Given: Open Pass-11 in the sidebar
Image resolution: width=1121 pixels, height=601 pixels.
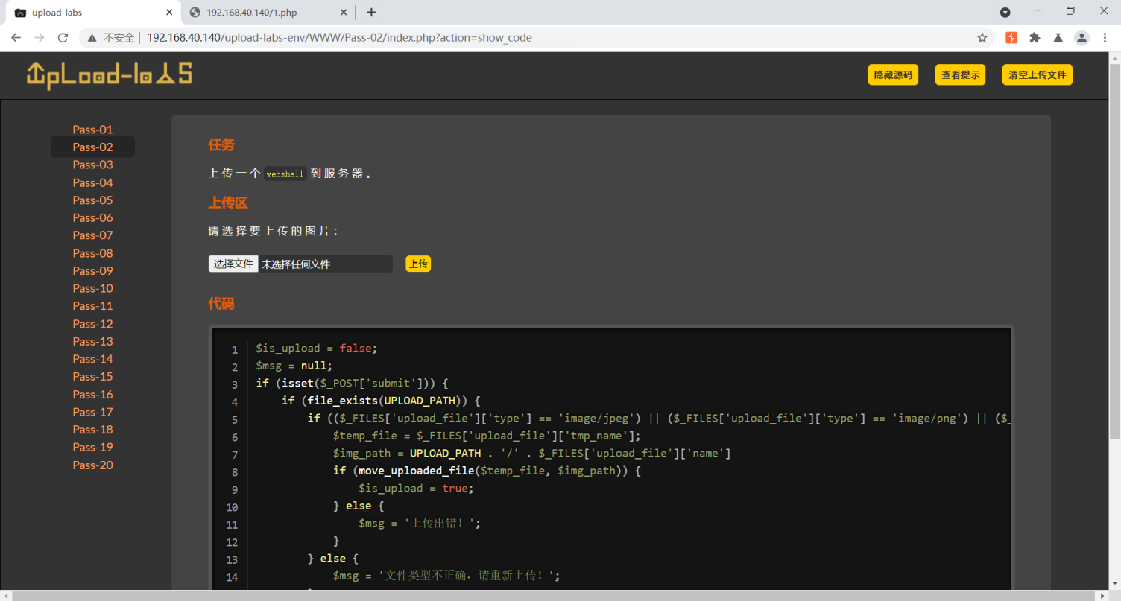Looking at the screenshot, I should point(92,306).
